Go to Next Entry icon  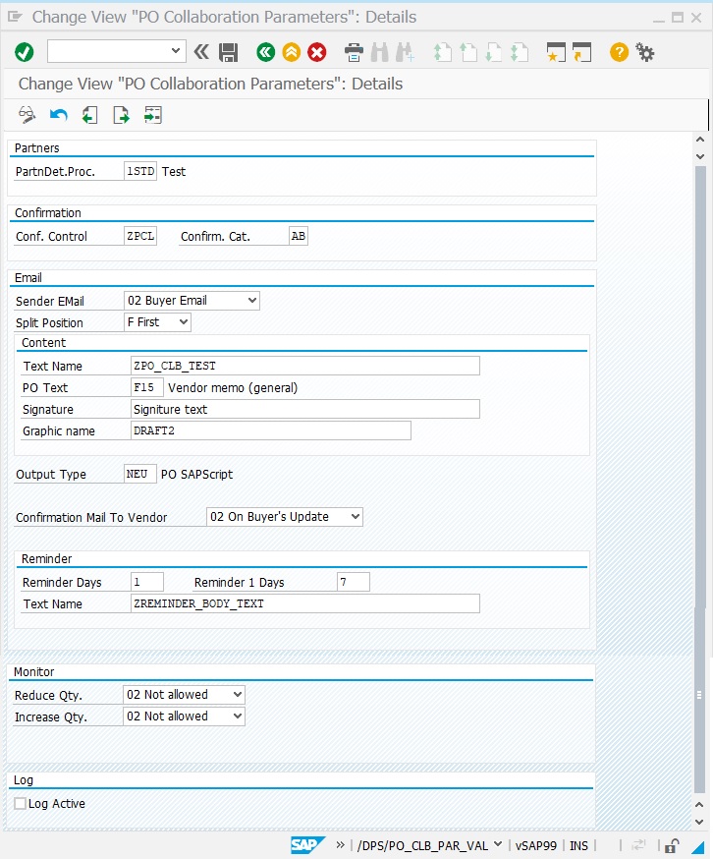121,115
